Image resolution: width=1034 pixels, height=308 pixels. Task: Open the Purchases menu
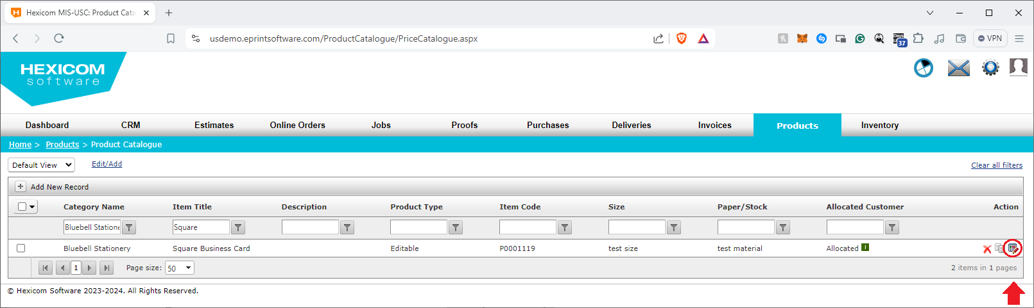click(548, 125)
